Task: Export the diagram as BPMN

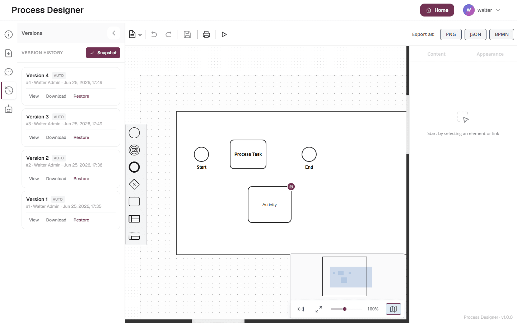Action: click(502, 34)
